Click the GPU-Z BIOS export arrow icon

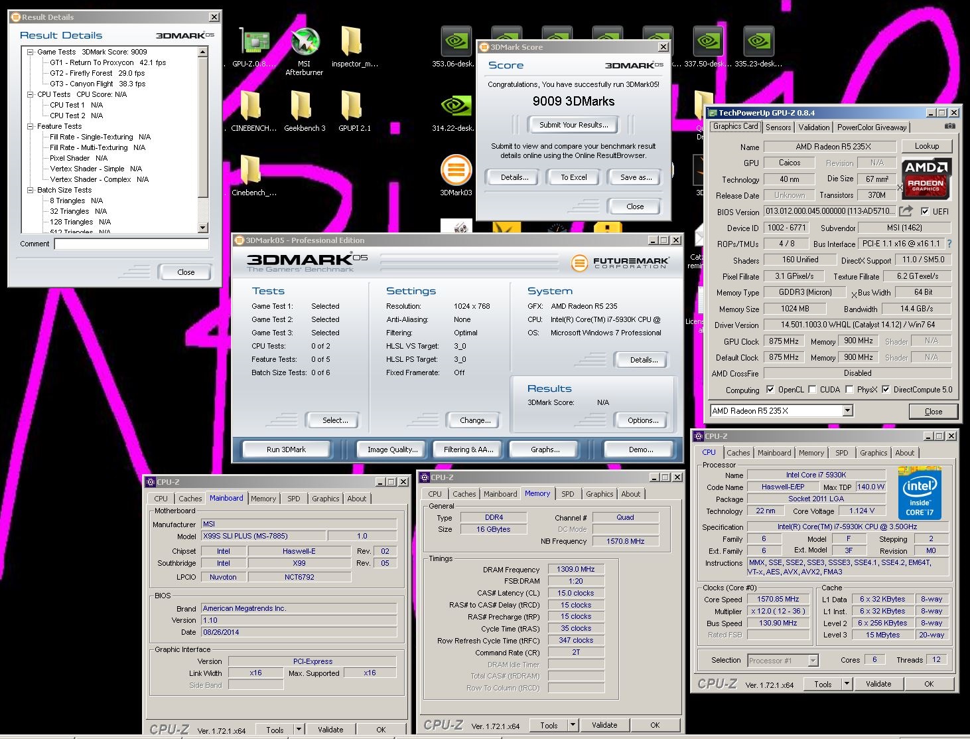(906, 211)
